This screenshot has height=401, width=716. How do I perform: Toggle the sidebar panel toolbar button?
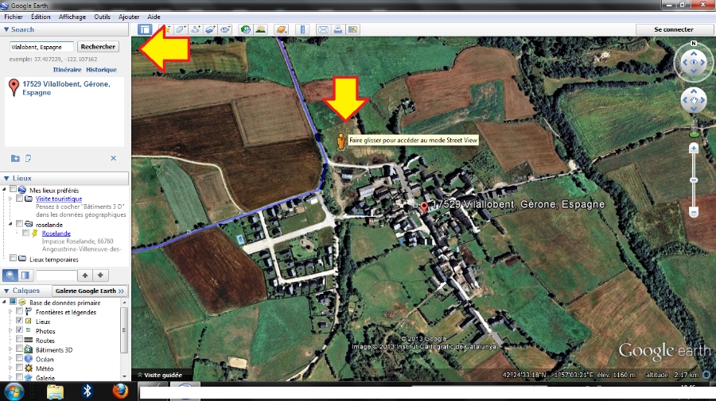point(145,29)
